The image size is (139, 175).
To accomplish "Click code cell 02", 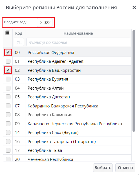I will click(17, 70).
